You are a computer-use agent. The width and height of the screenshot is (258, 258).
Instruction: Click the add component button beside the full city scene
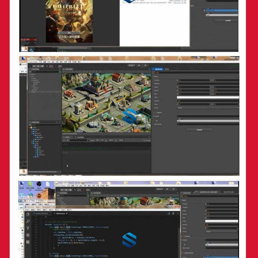(200, 130)
